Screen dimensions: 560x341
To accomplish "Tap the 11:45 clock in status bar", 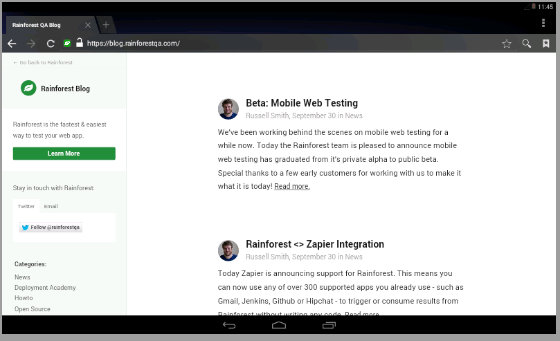I will [545, 7].
